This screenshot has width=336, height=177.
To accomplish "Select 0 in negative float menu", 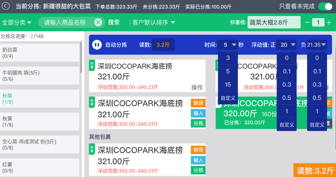I will (x=317, y=58).
